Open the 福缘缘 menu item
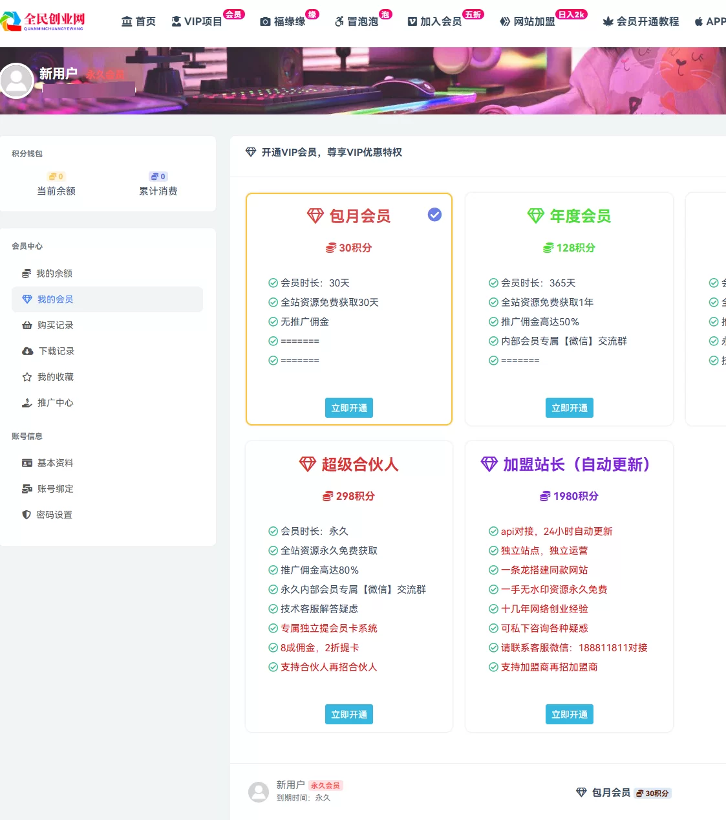 click(283, 21)
